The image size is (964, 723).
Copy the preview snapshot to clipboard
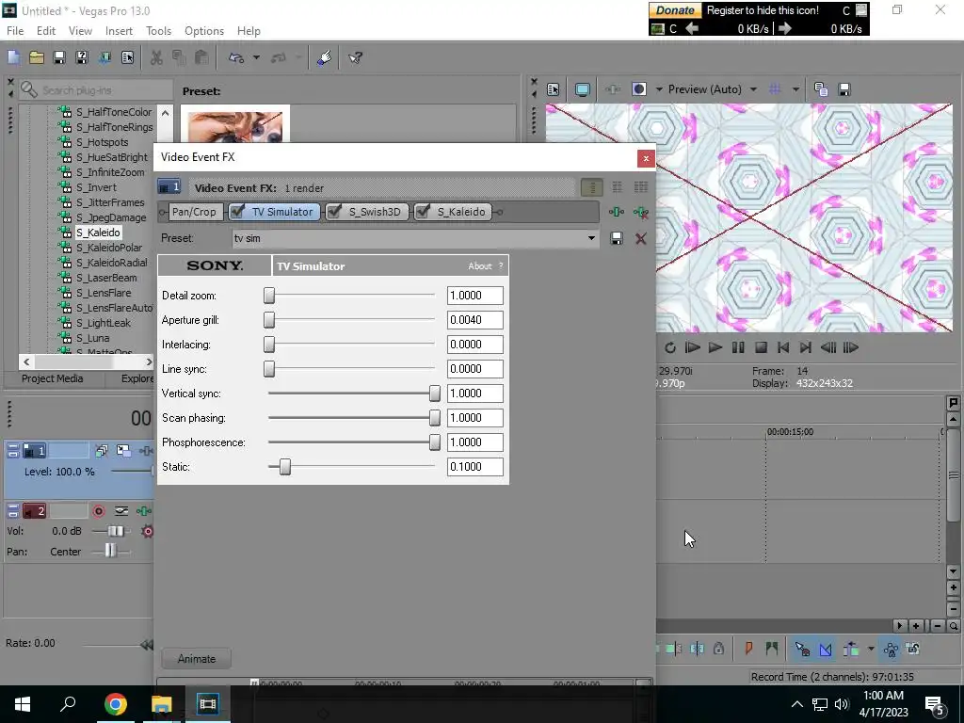(821, 89)
